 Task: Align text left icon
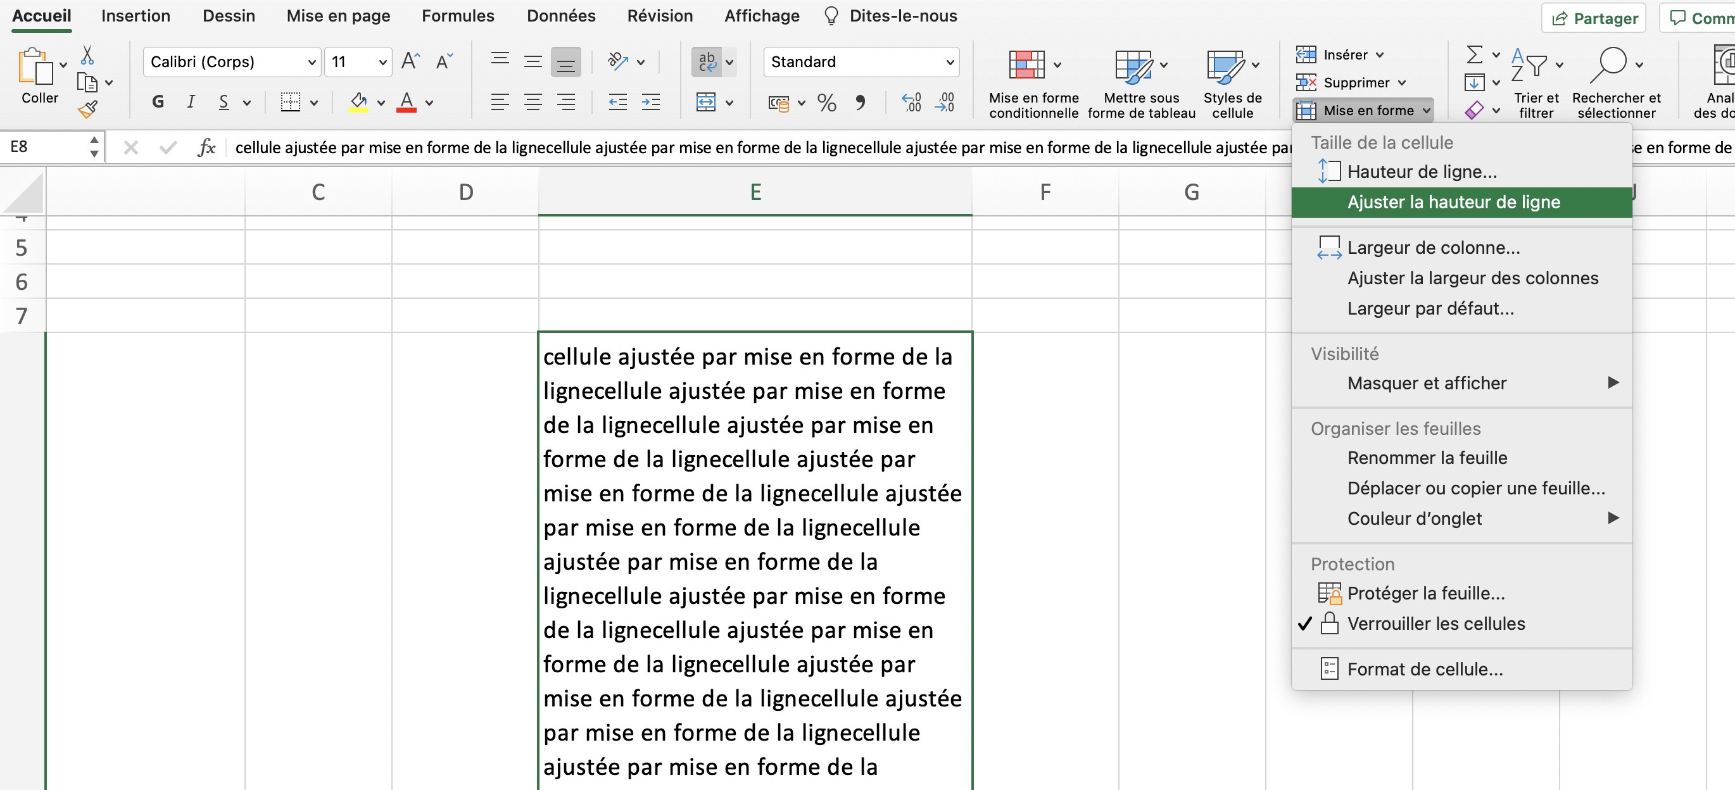click(x=500, y=103)
